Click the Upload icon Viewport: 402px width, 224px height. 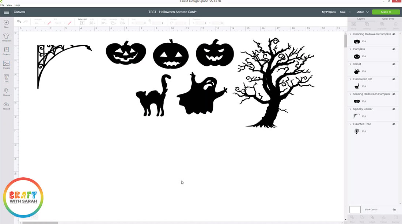point(6,105)
